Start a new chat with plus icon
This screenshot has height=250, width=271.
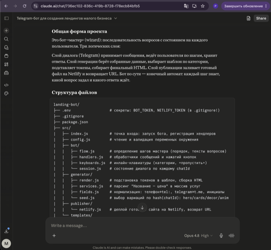pos(6,30)
